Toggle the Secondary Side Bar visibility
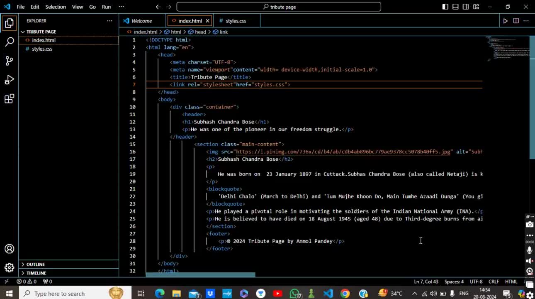 (x=466, y=7)
